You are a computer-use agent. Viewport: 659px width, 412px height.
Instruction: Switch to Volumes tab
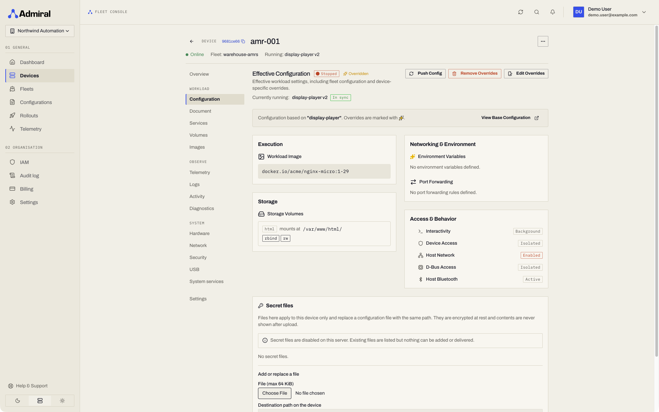click(x=215, y=135)
